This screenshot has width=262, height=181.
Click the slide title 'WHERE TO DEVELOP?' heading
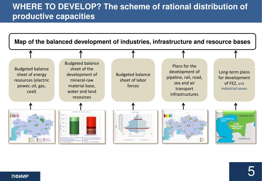130,11
